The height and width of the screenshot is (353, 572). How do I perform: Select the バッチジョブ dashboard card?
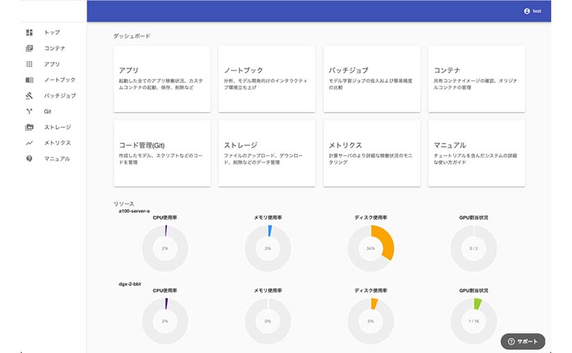coord(372,79)
